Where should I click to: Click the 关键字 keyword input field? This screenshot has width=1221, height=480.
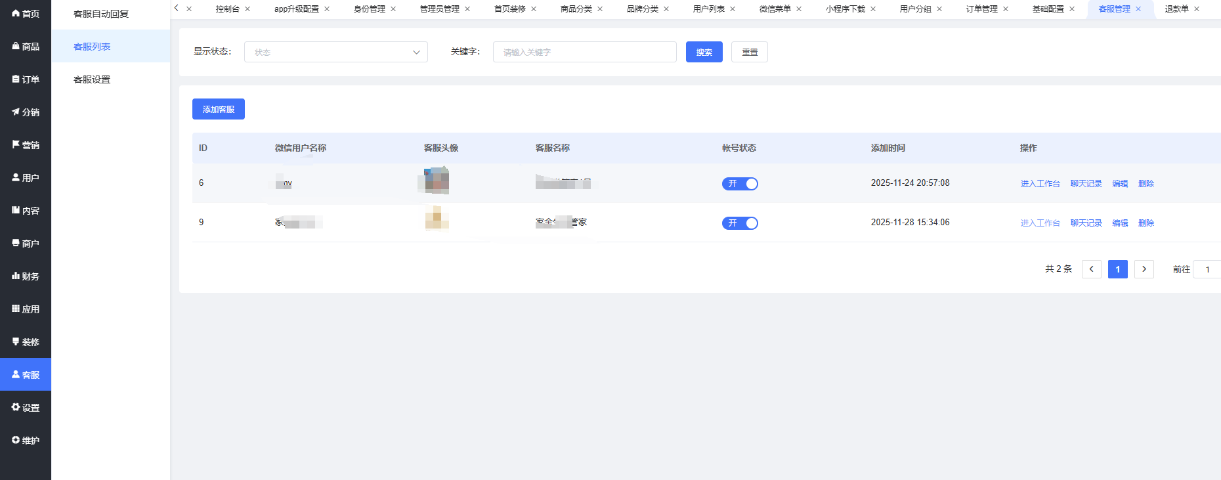[584, 52]
